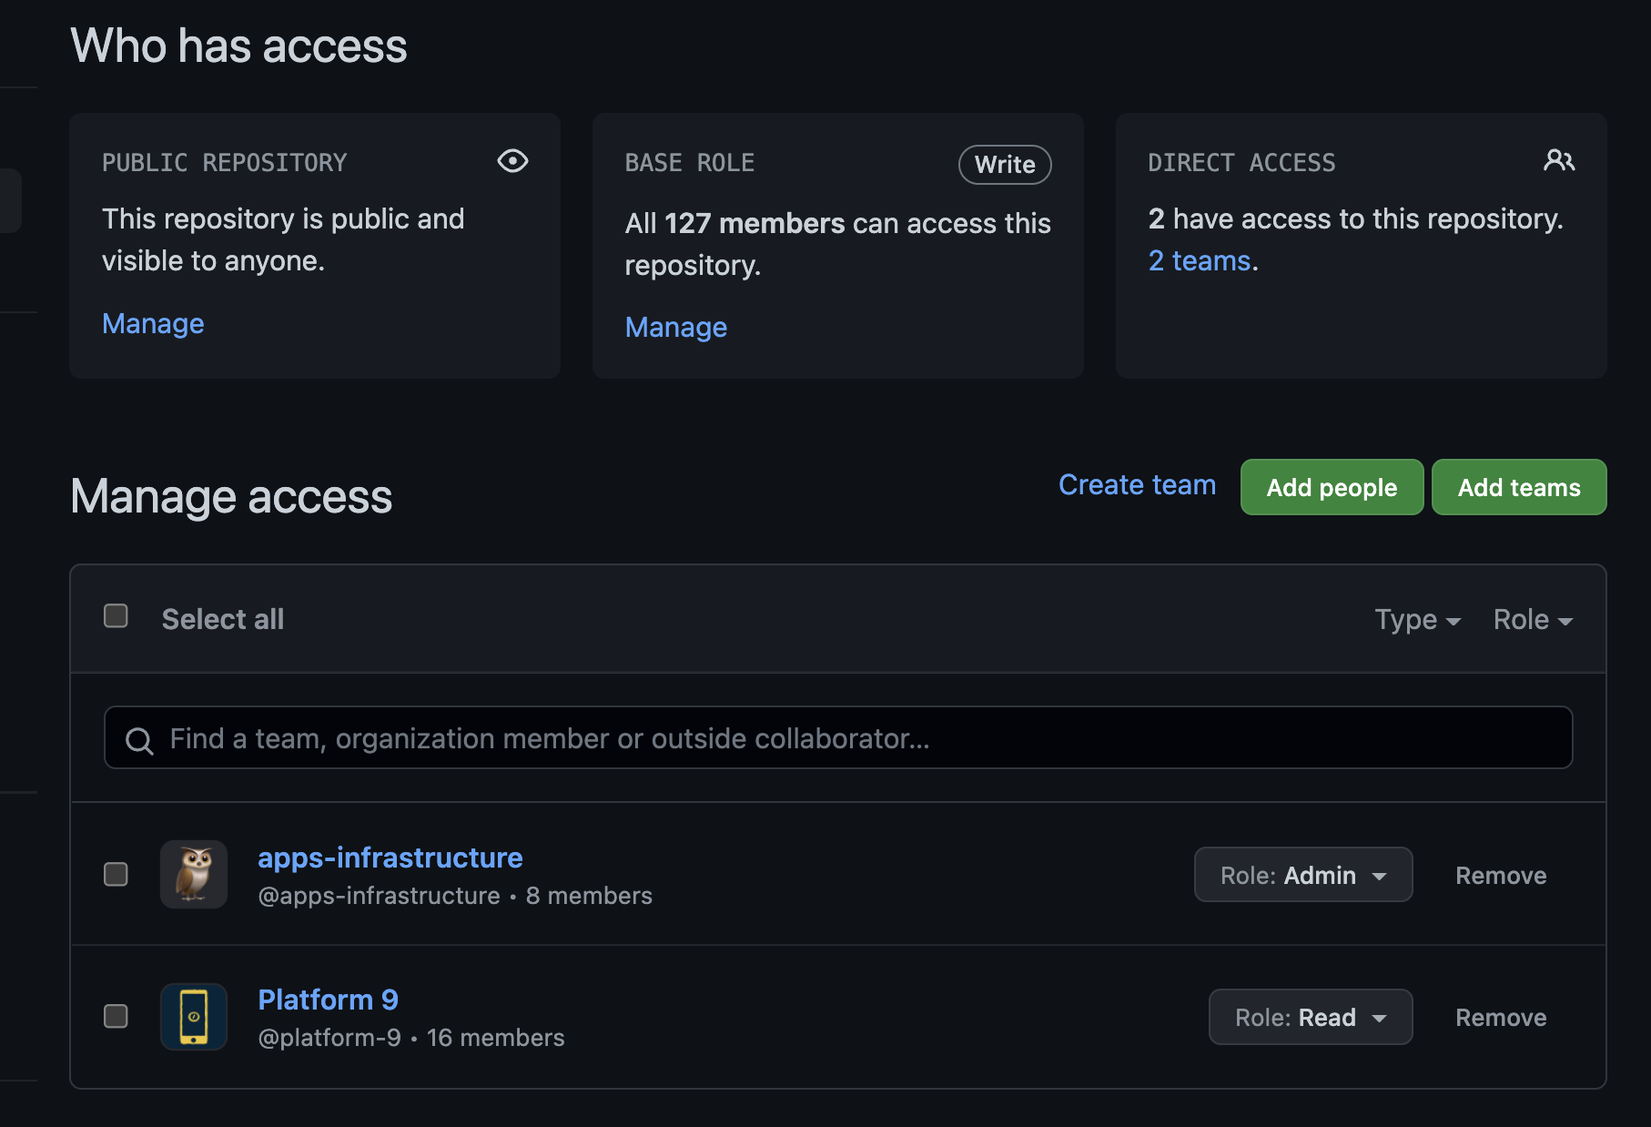Image resolution: width=1651 pixels, height=1127 pixels.
Task: Open the 2 teams link
Action: pos(1200,261)
